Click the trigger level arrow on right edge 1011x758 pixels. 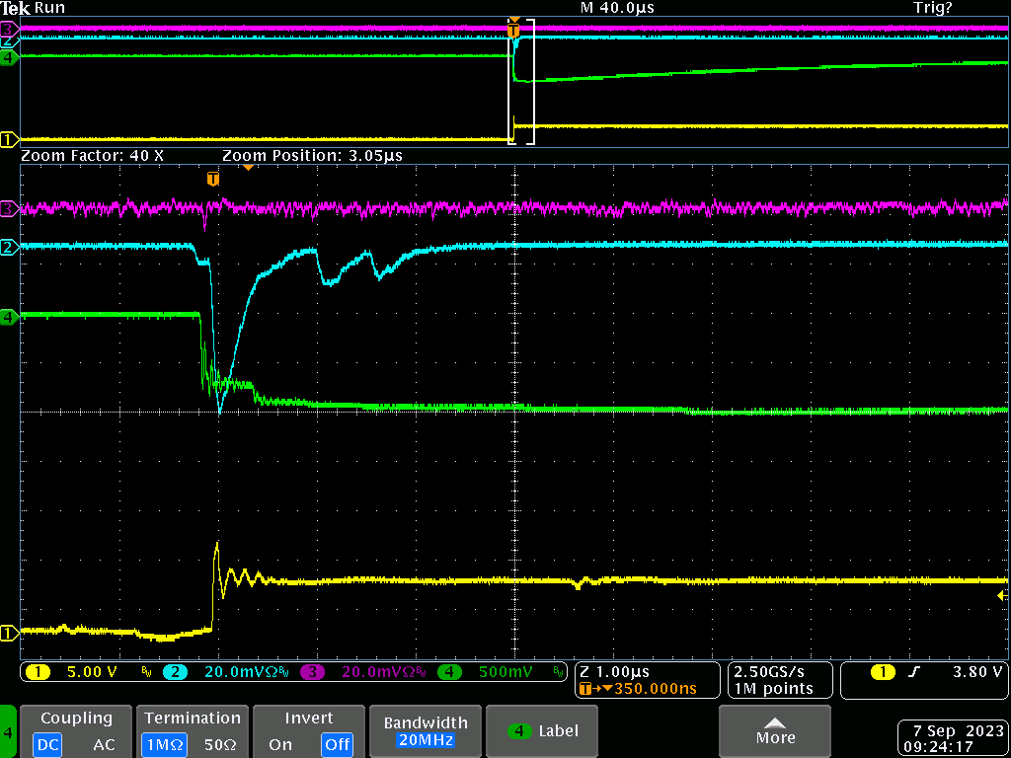click(1002, 595)
